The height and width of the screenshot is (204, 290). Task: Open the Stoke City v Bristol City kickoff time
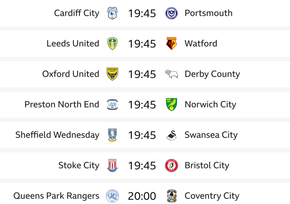tap(142, 165)
